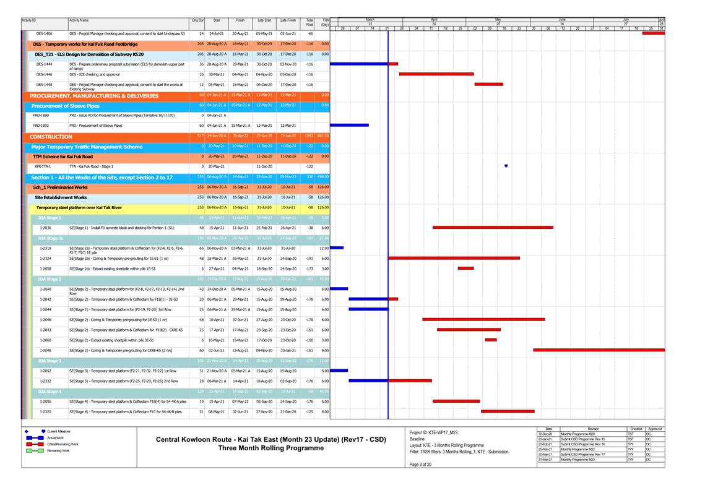Collapse PROCUREMENT, MANUFACTURING & DELIVERIES group
This screenshot has height=498, width=705.
93,96
